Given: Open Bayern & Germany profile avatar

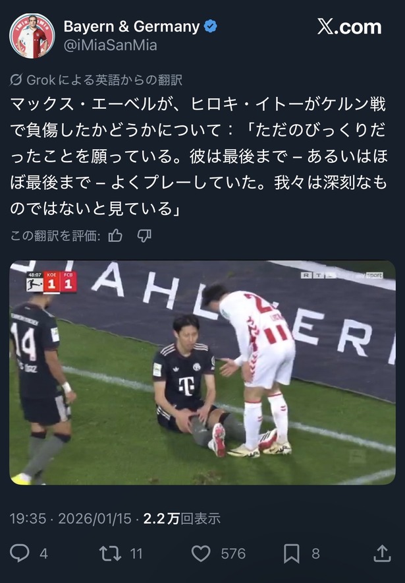Looking at the screenshot, I should (x=32, y=36).
